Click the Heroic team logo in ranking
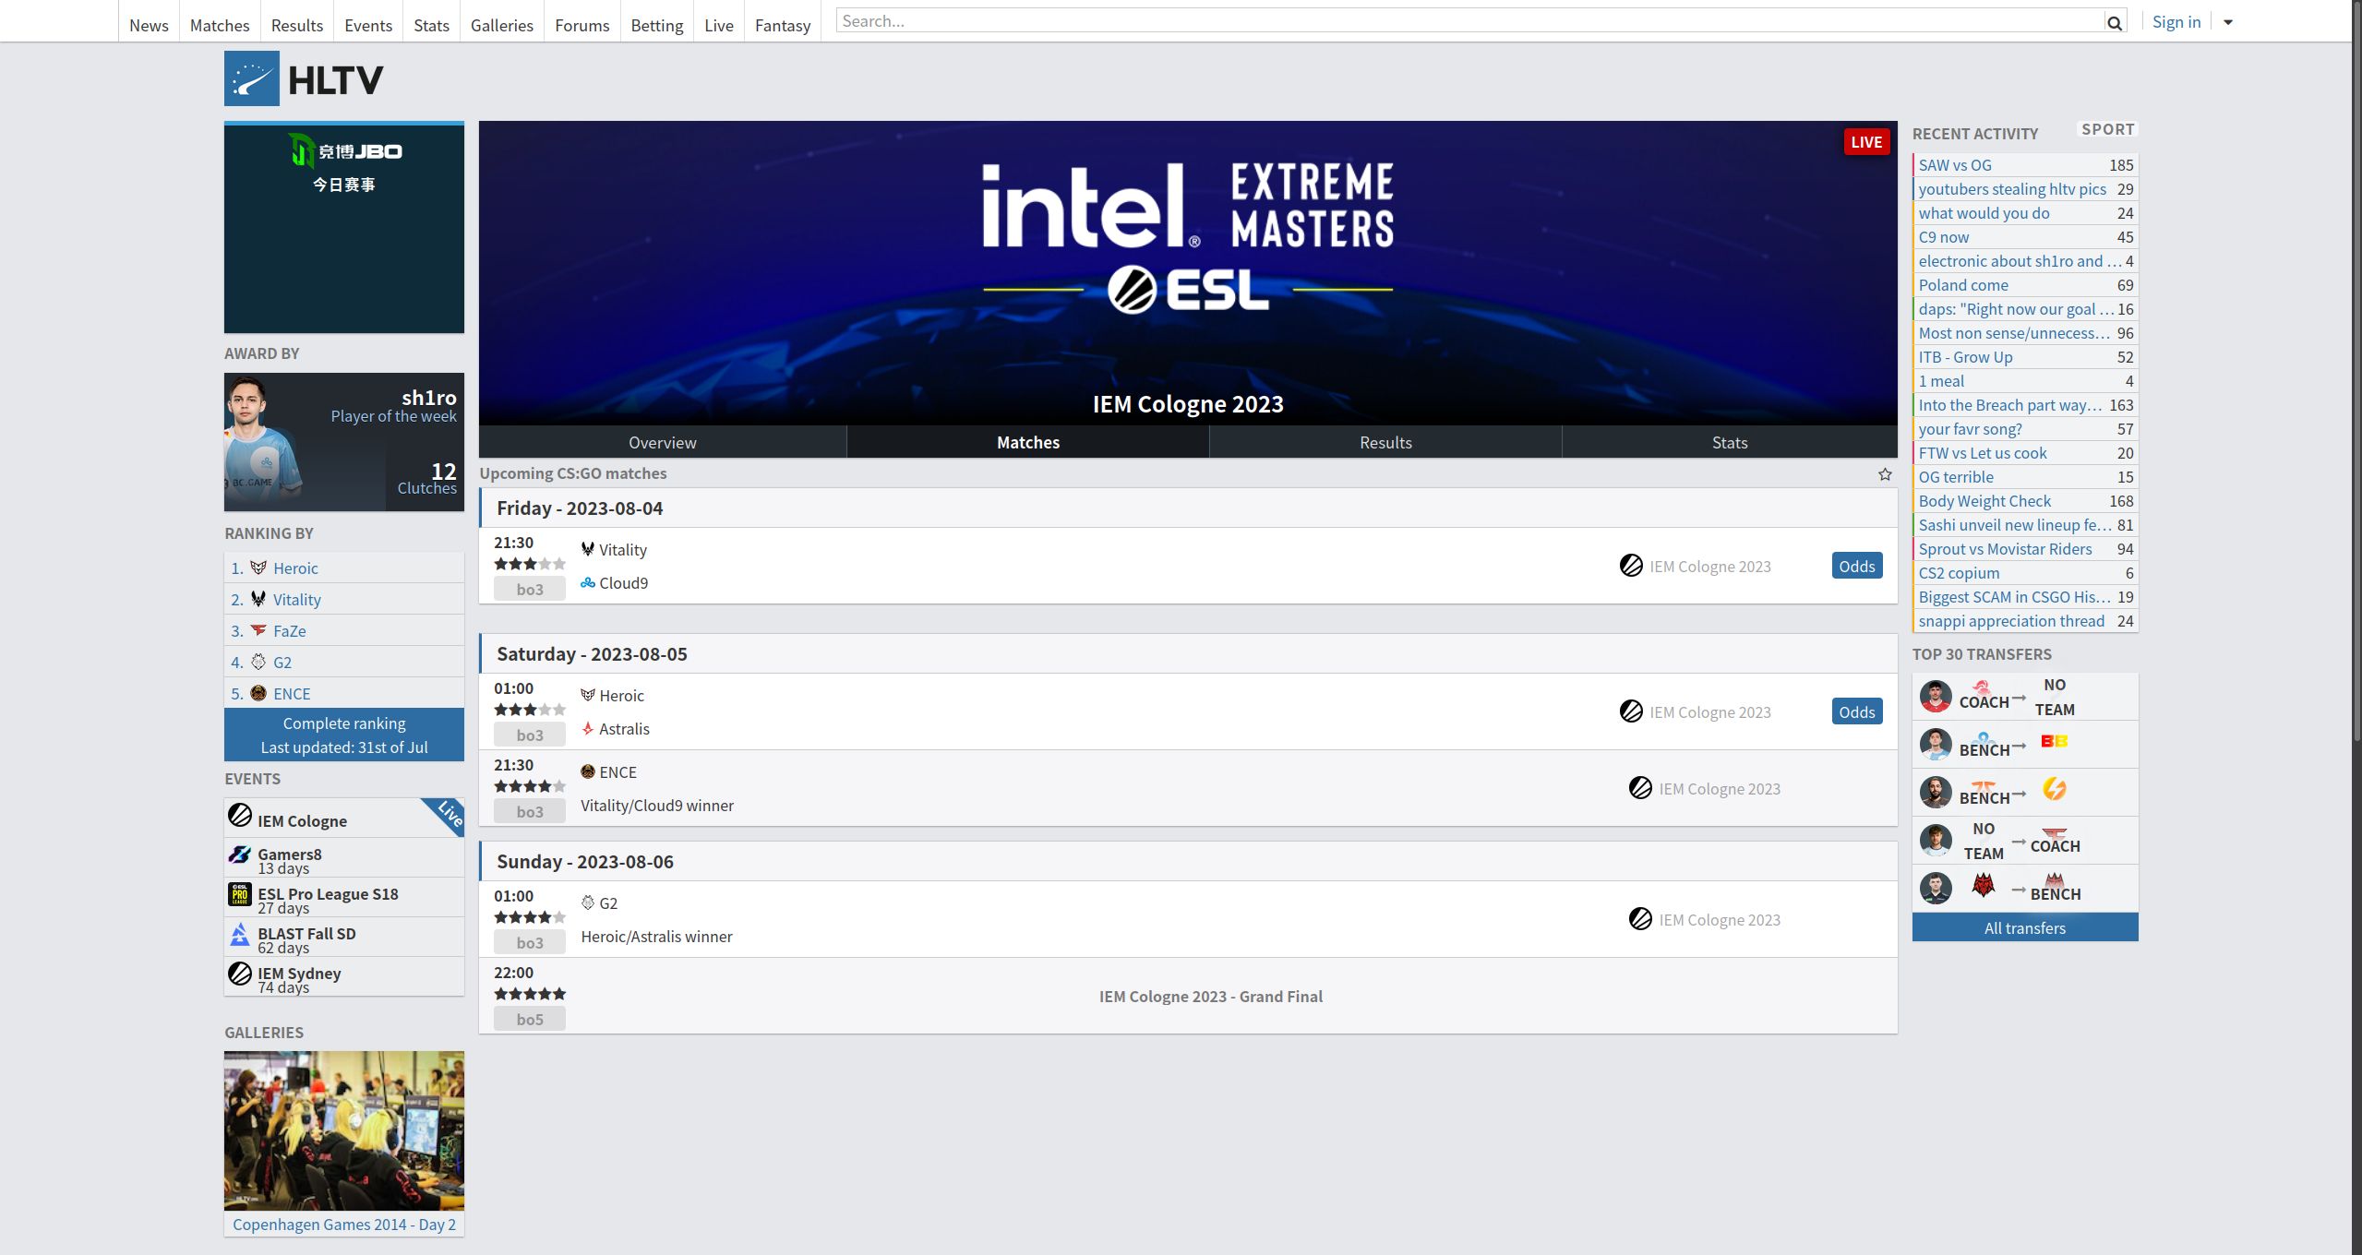This screenshot has width=2362, height=1255. (258, 568)
